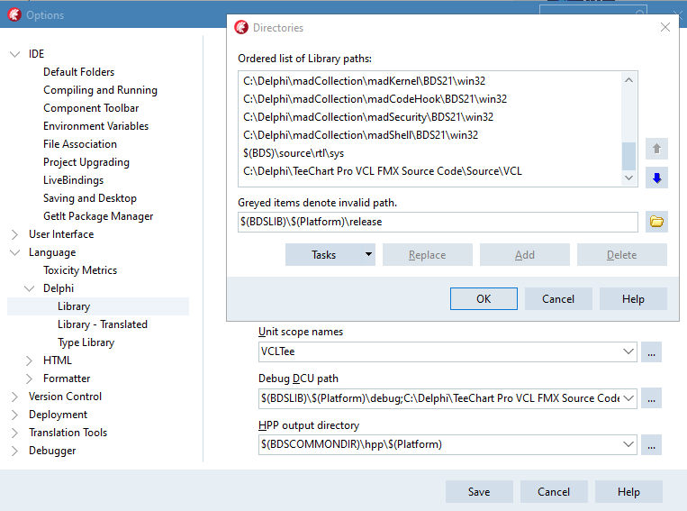
Task: Select $(BDS)\source\rtl\sys path entry
Action: (x=294, y=153)
